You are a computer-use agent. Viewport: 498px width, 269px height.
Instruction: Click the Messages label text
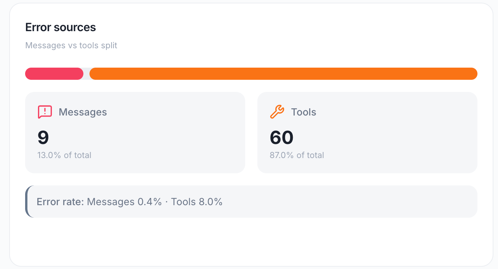point(83,112)
